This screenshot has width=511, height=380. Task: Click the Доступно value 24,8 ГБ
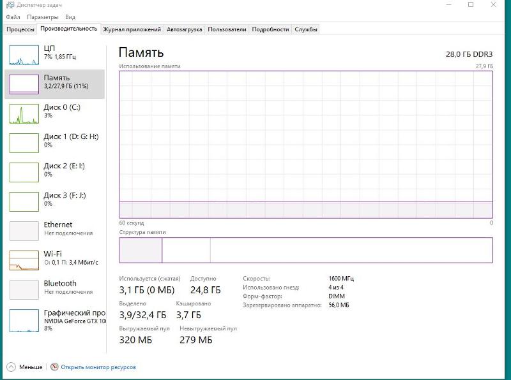(206, 290)
